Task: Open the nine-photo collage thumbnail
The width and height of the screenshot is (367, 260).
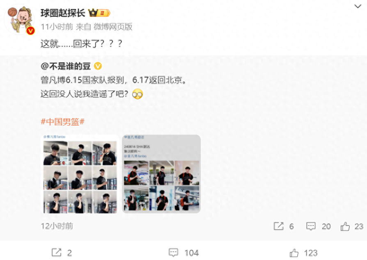Action: coord(80,174)
